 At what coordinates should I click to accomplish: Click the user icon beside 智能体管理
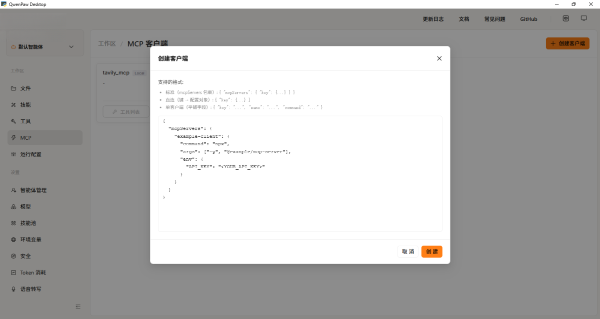pyautogui.click(x=13, y=190)
